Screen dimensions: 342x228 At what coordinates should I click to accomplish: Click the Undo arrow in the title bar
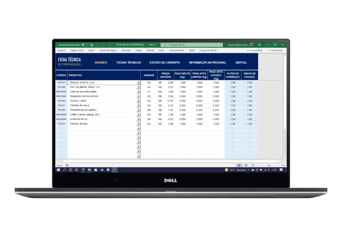pyautogui.click(x=97, y=45)
